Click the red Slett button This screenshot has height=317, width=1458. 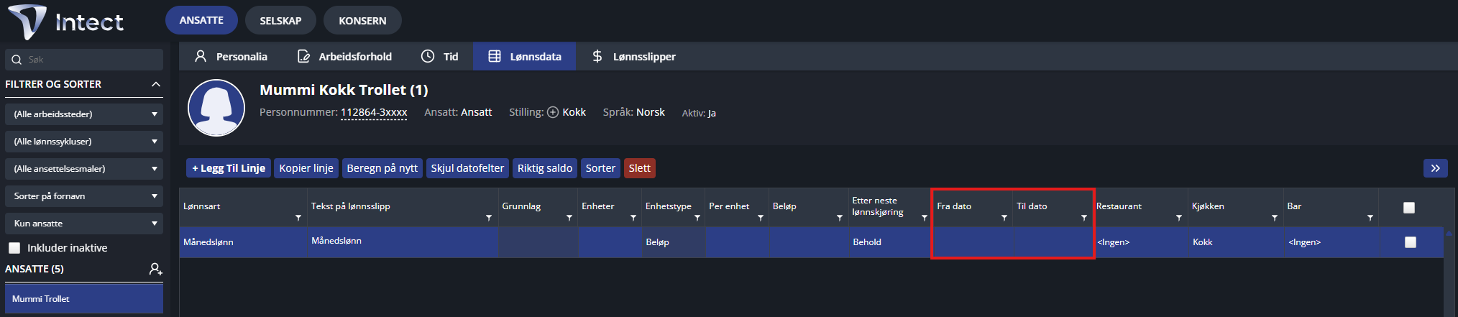coord(640,168)
